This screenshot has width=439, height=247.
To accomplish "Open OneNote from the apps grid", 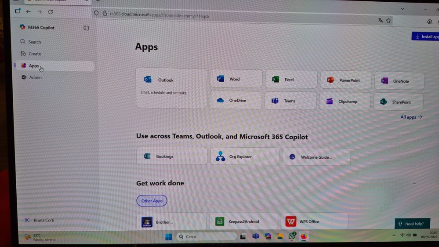I will pyautogui.click(x=399, y=81).
